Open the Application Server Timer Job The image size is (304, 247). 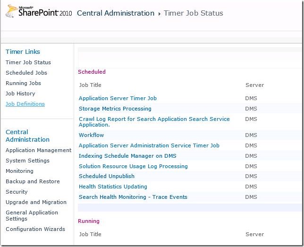pyautogui.click(x=118, y=98)
